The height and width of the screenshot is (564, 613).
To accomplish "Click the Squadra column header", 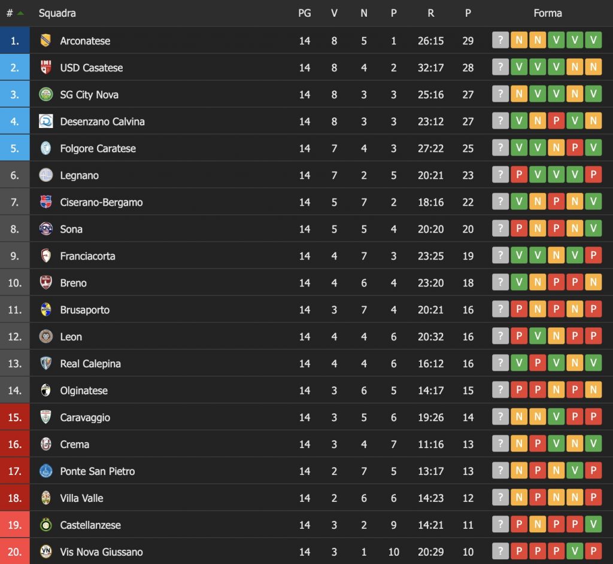I will tap(57, 13).
